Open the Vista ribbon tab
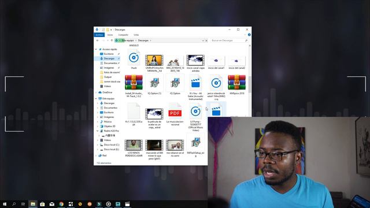370x208 pixels. (136, 35)
